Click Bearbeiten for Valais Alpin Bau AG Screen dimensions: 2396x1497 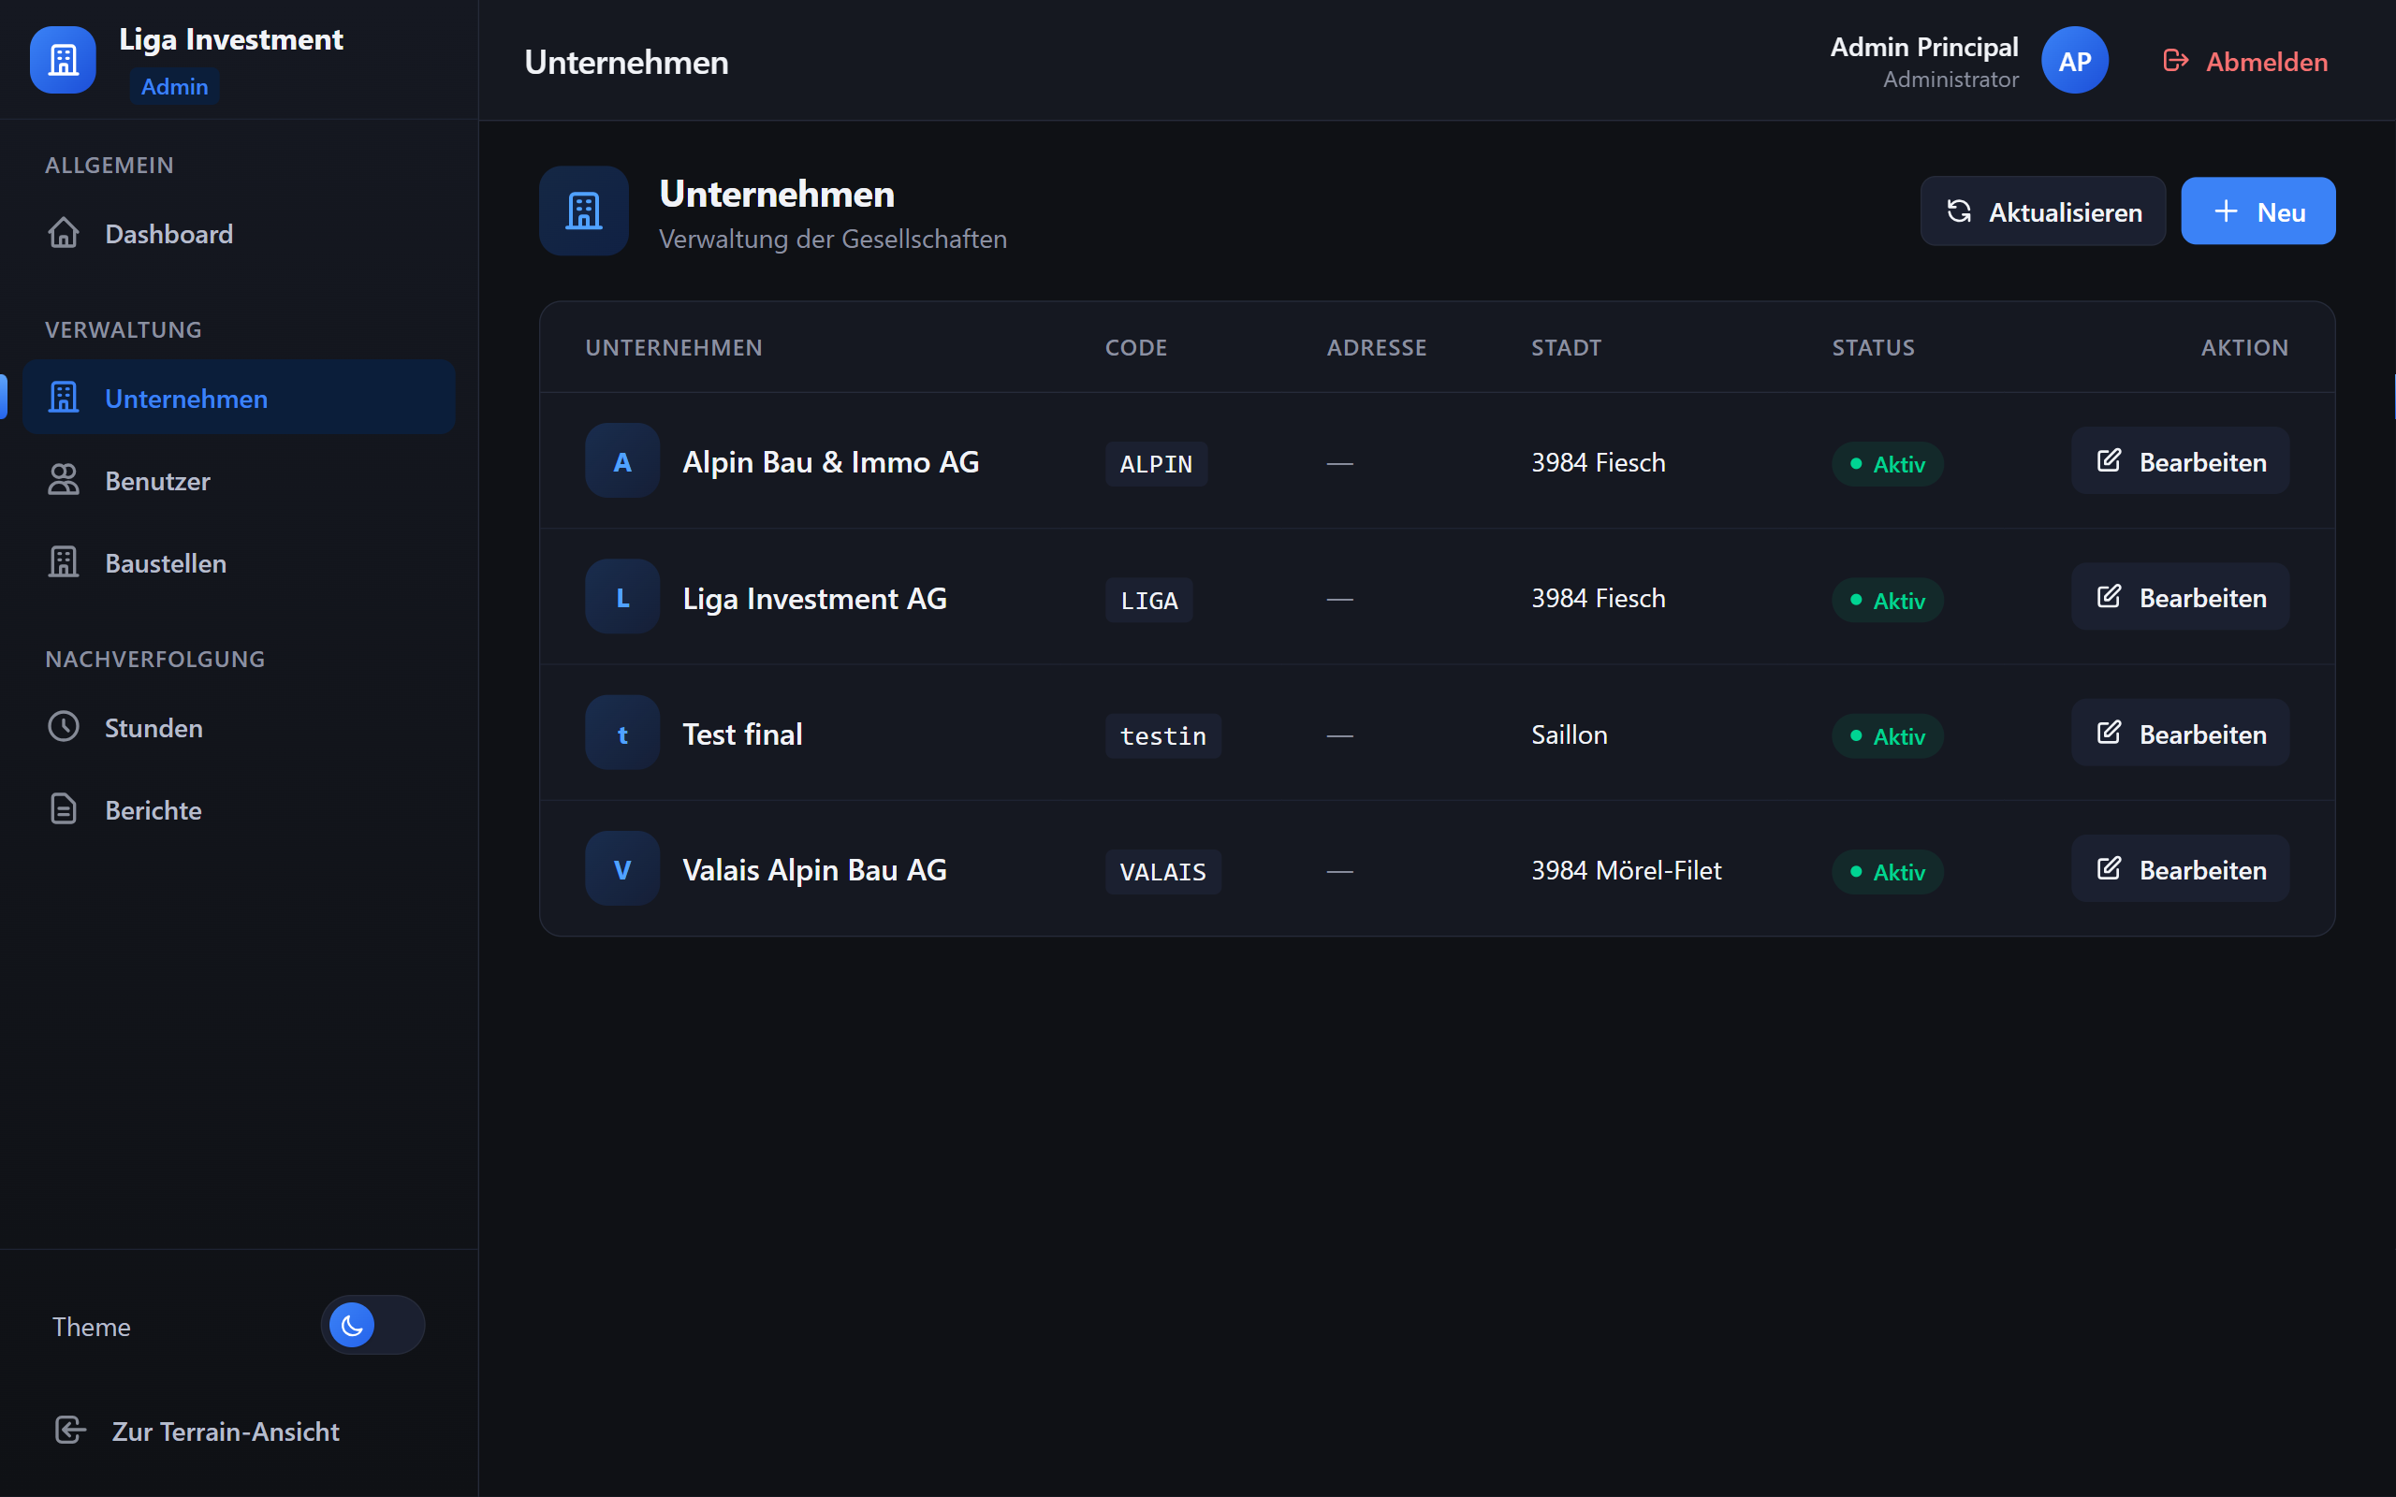[x=2180, y=869]
